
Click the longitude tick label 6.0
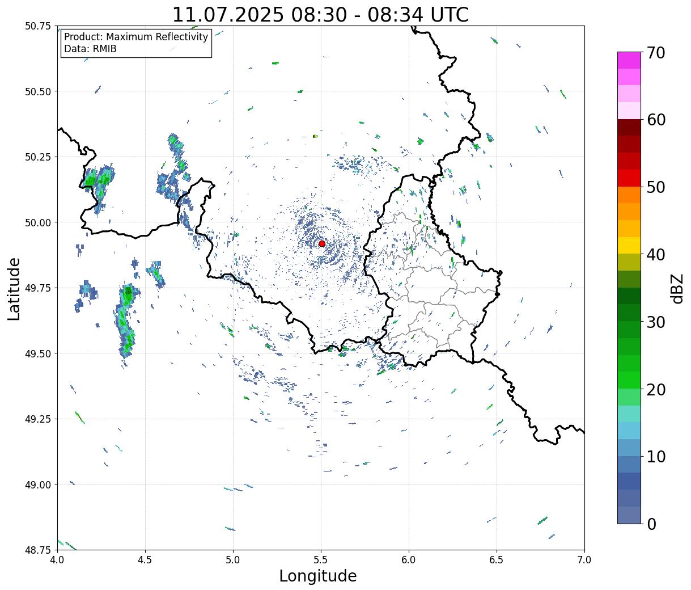pos(409,559)
